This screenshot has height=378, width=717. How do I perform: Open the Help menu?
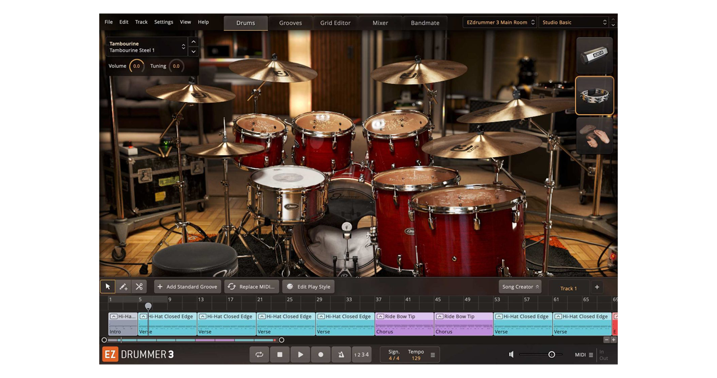[203, 22]
